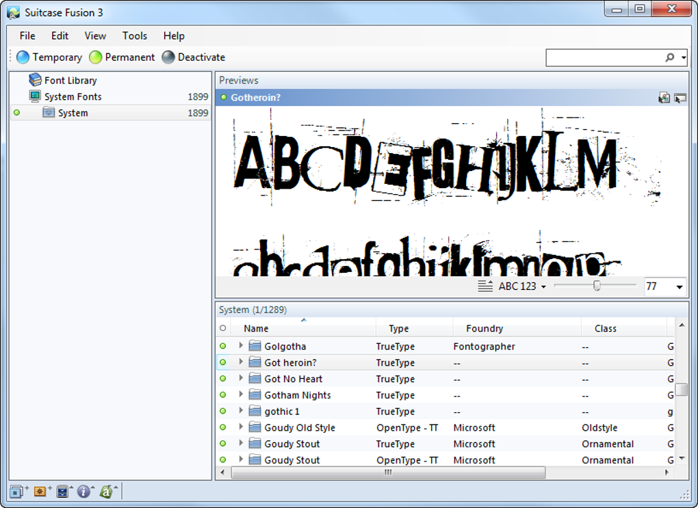Toggle activation dot for Gotham Nights
Image resolution: width=698 pixels, height=508 pixels.
tap(222, 395)
